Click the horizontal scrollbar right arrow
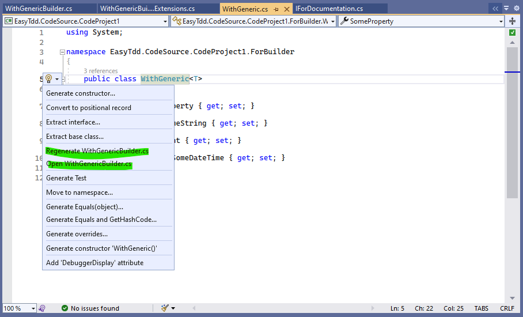 (x=373, y=308)
